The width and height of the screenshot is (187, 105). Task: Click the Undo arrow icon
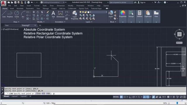(x=32, y=2)
